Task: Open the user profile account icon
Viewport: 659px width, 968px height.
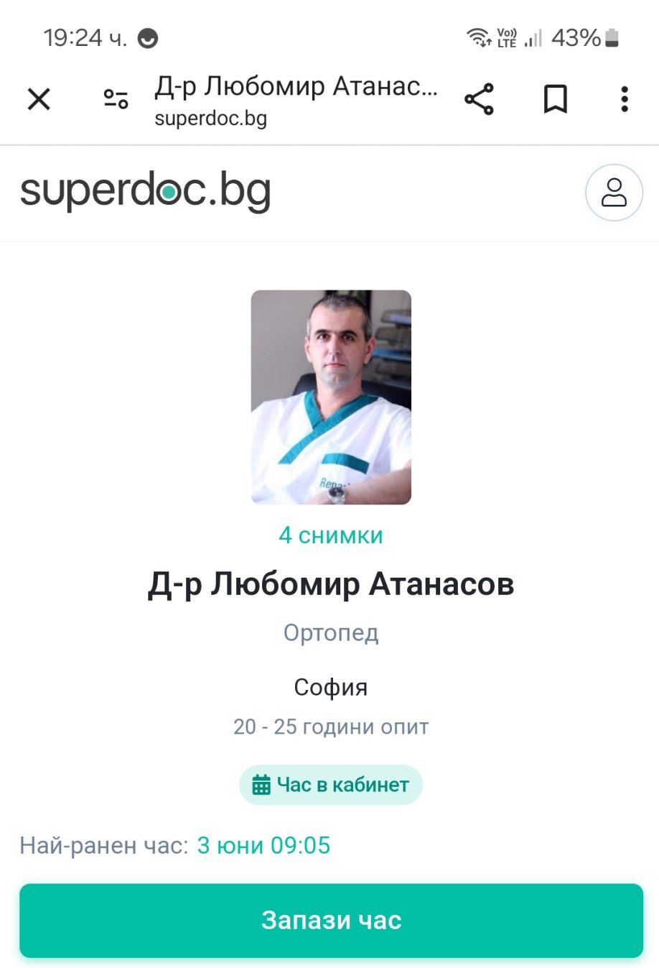Action: (614, 193)
